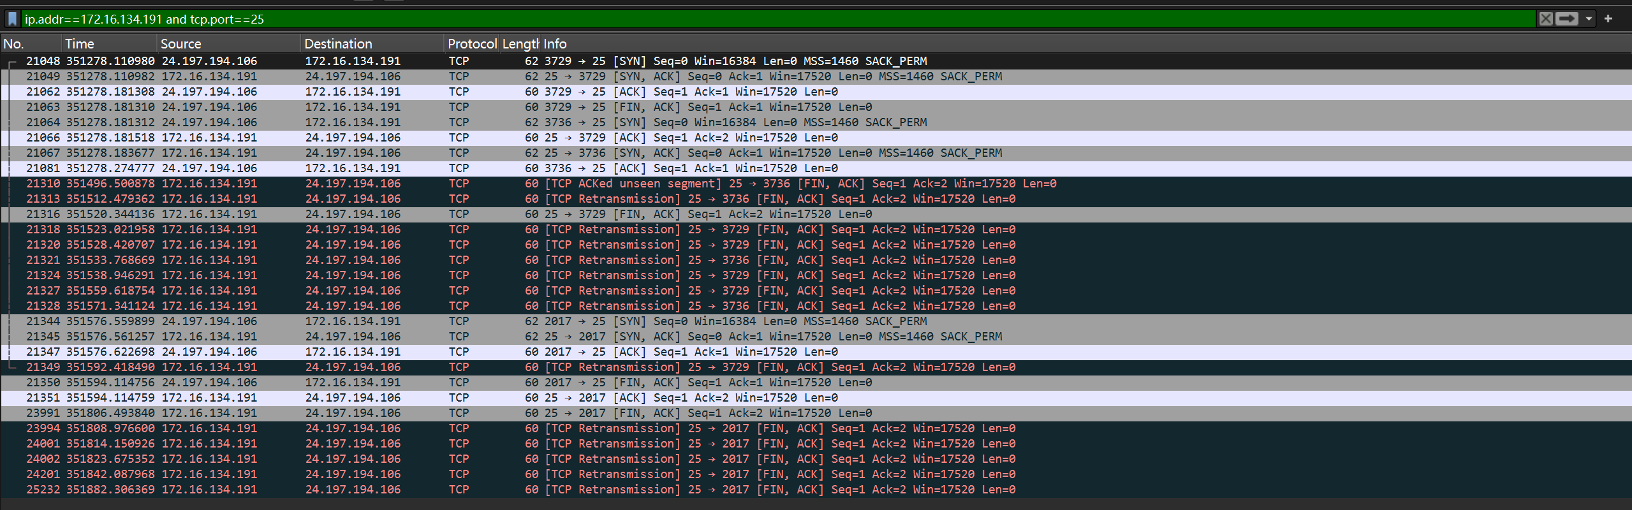Screen dimensions: 1632x510
Task: Click destination 24.197.194.106 in packet 21351
Action: 353,398
